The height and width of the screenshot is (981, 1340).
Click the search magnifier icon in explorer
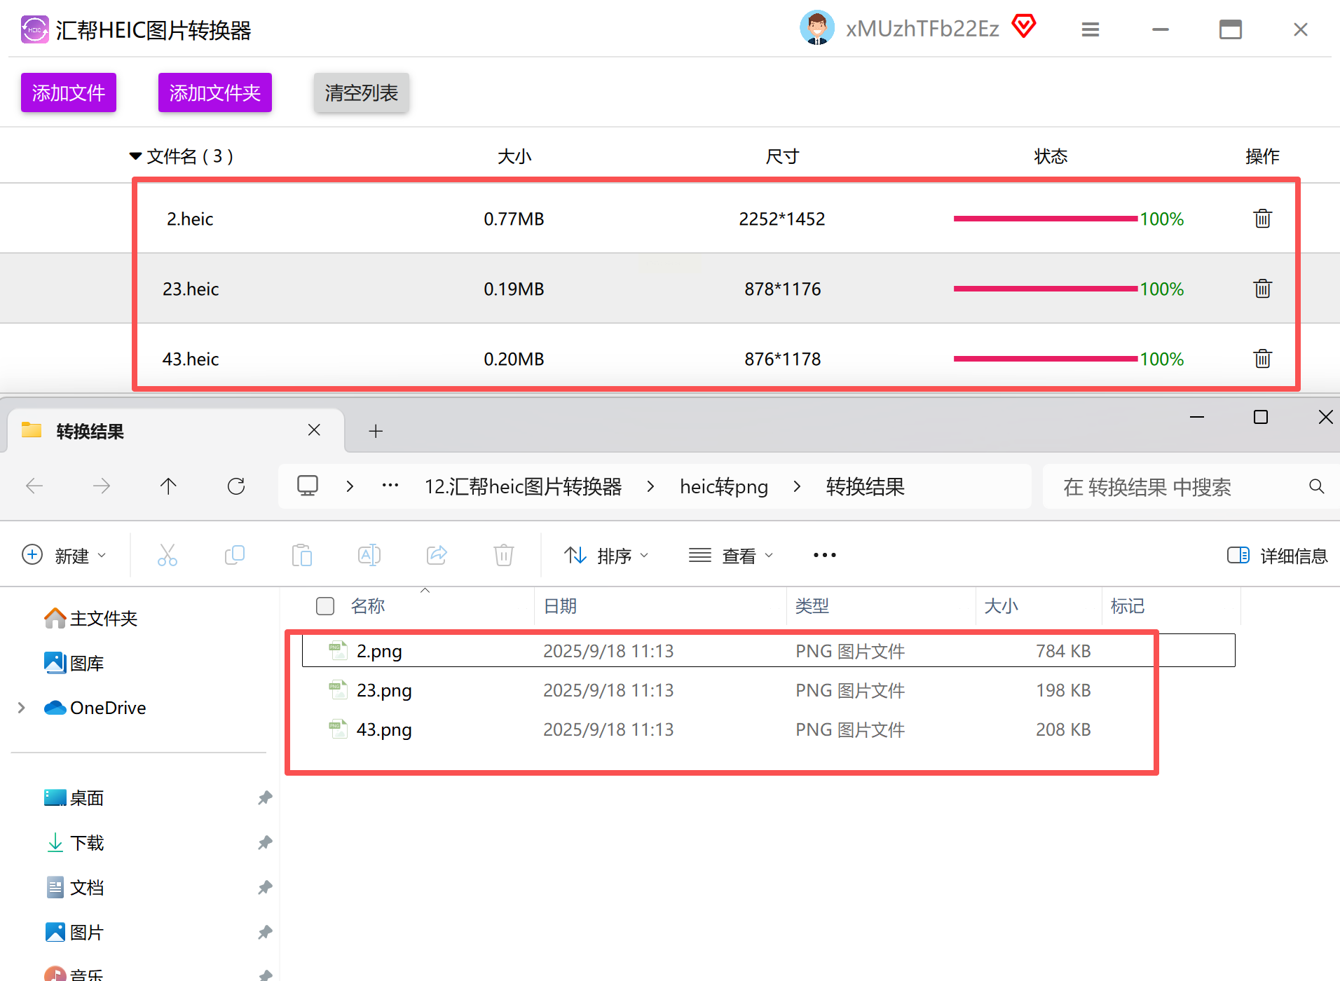1316,486
